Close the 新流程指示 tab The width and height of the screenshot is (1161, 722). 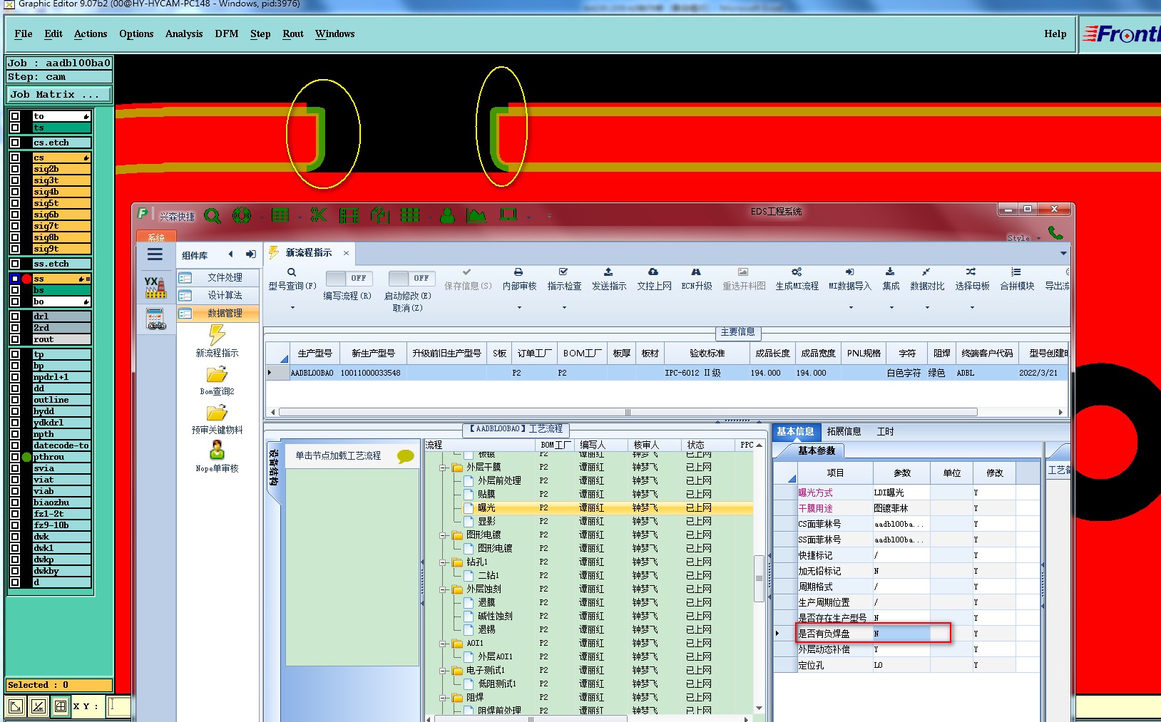[x=347, y=253]
